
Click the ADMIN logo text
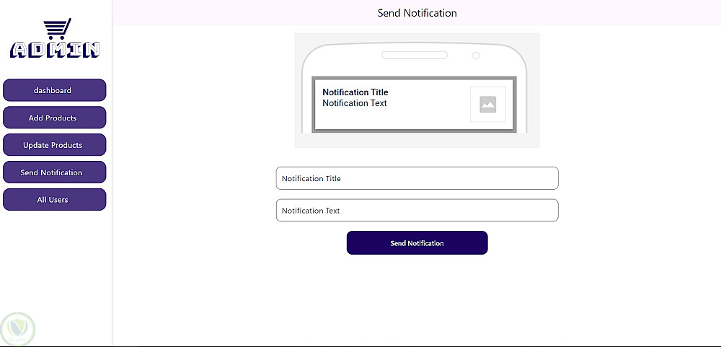coord(56,50)
